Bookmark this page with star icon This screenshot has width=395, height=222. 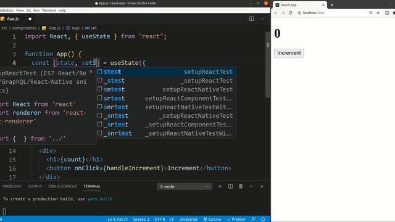(378, 13)
